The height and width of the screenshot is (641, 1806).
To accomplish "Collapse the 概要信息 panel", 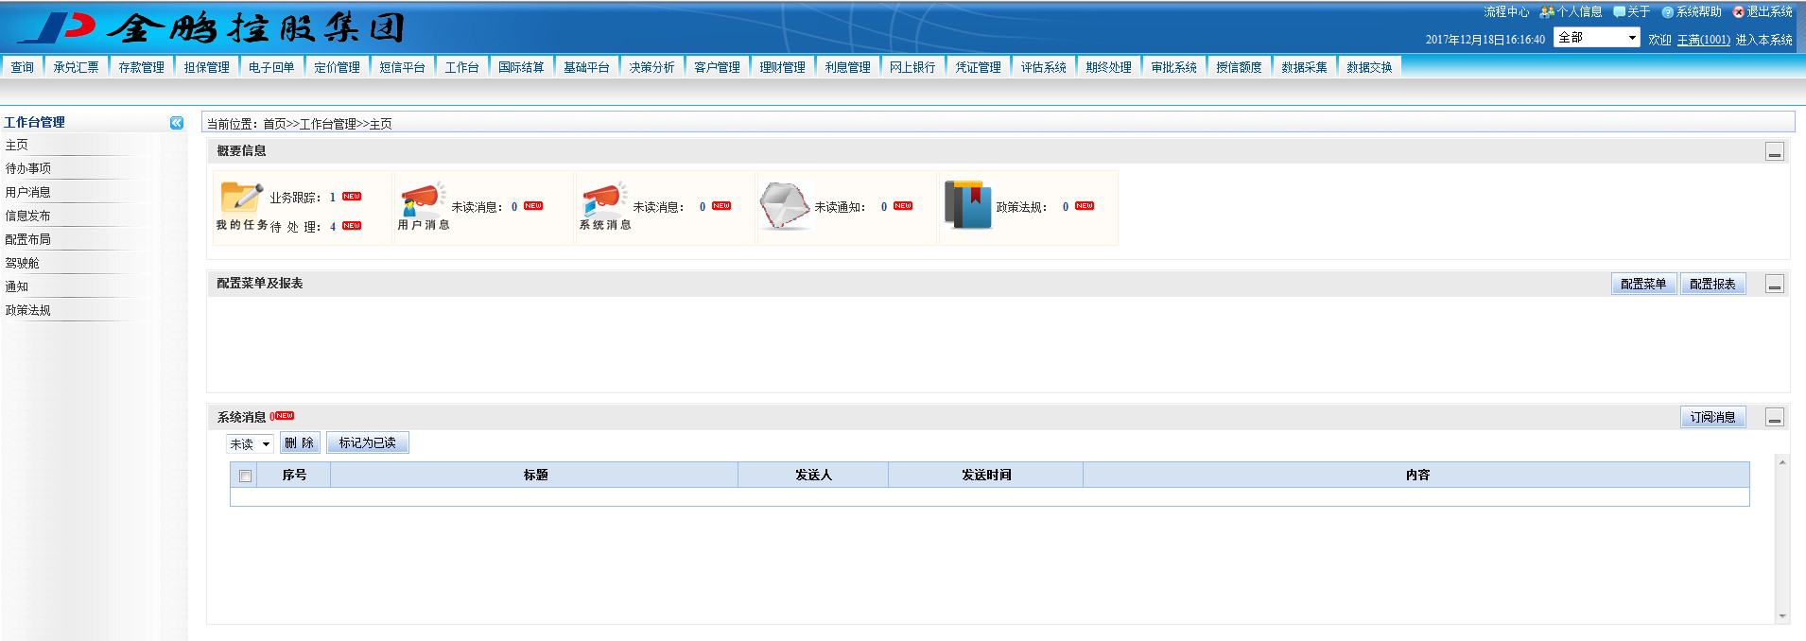I will tap(1775, 152).
